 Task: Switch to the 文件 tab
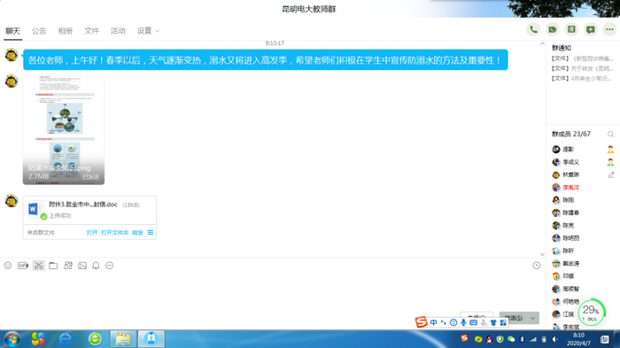pos(91,31)
